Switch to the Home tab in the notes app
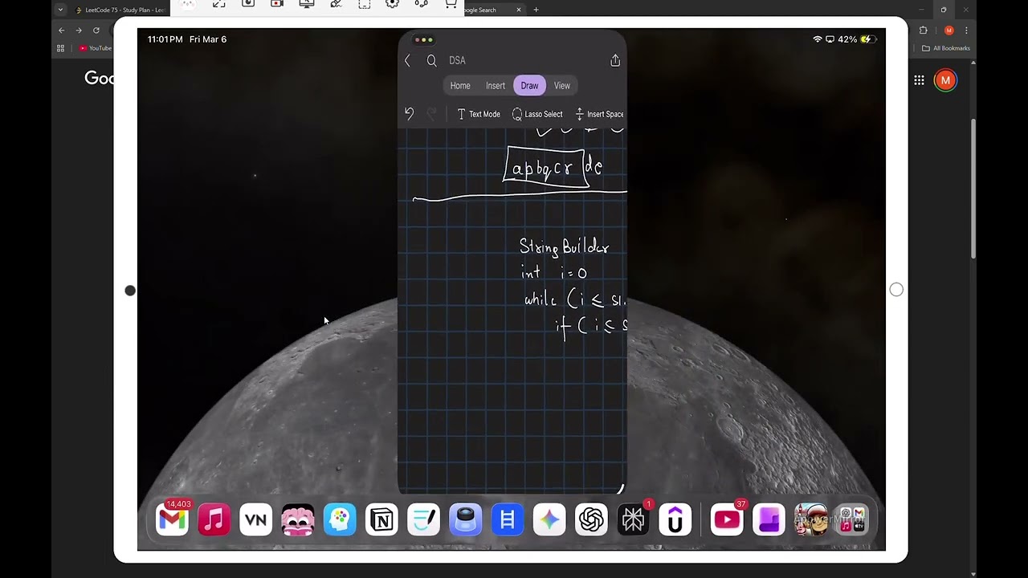Image resolution: width=1028 pixels, height=578 pixels. pyautogui.click(x=460, y=86)
